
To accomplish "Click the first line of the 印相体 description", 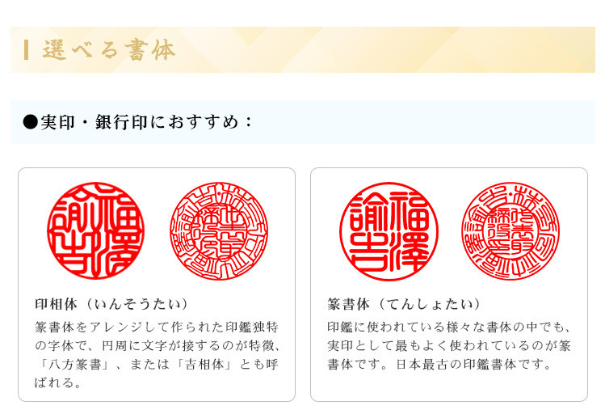I will (157, 327).
